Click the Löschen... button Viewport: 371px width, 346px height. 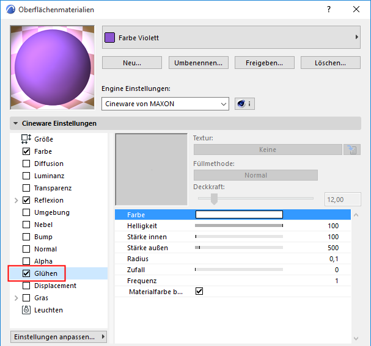tap(330, 63)
